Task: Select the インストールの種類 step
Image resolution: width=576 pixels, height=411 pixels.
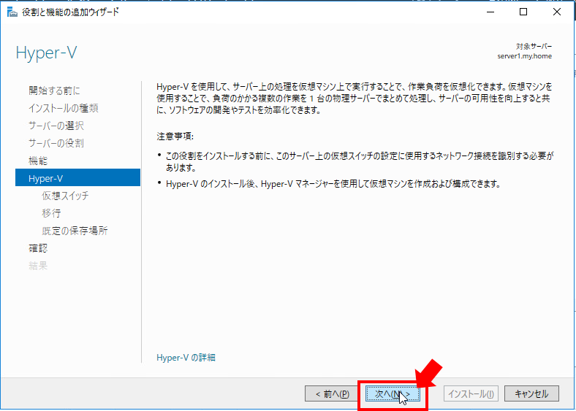Action: click(63, 108)
